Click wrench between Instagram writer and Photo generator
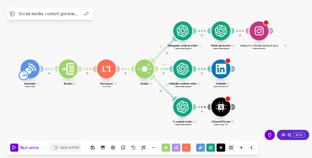312x158 pixels. click(x=202, y=35)
